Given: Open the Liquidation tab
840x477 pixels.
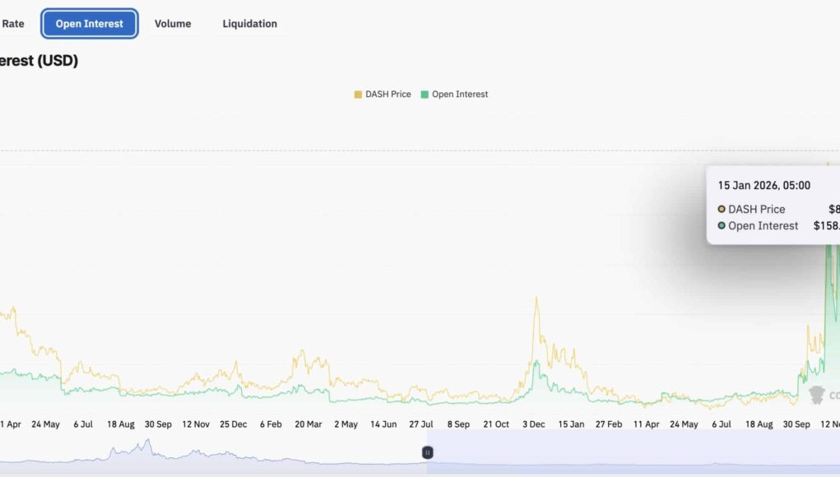Looking at the screenshot, I should click(249, 24).
